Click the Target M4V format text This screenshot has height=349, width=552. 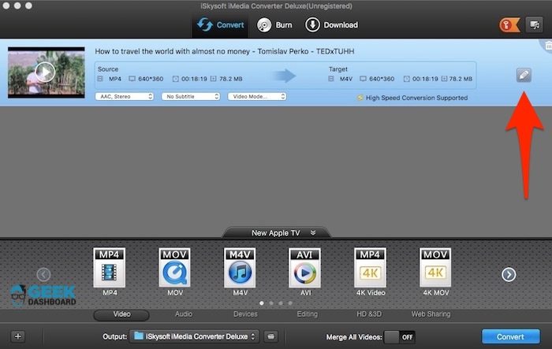pyautogui.click(x=346, y=79)
